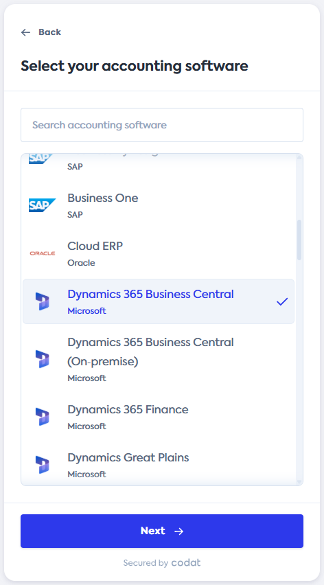Screen dimensions: 324x585
Task: Click the Dynamics 365 Finance icon
Action: 42,417
